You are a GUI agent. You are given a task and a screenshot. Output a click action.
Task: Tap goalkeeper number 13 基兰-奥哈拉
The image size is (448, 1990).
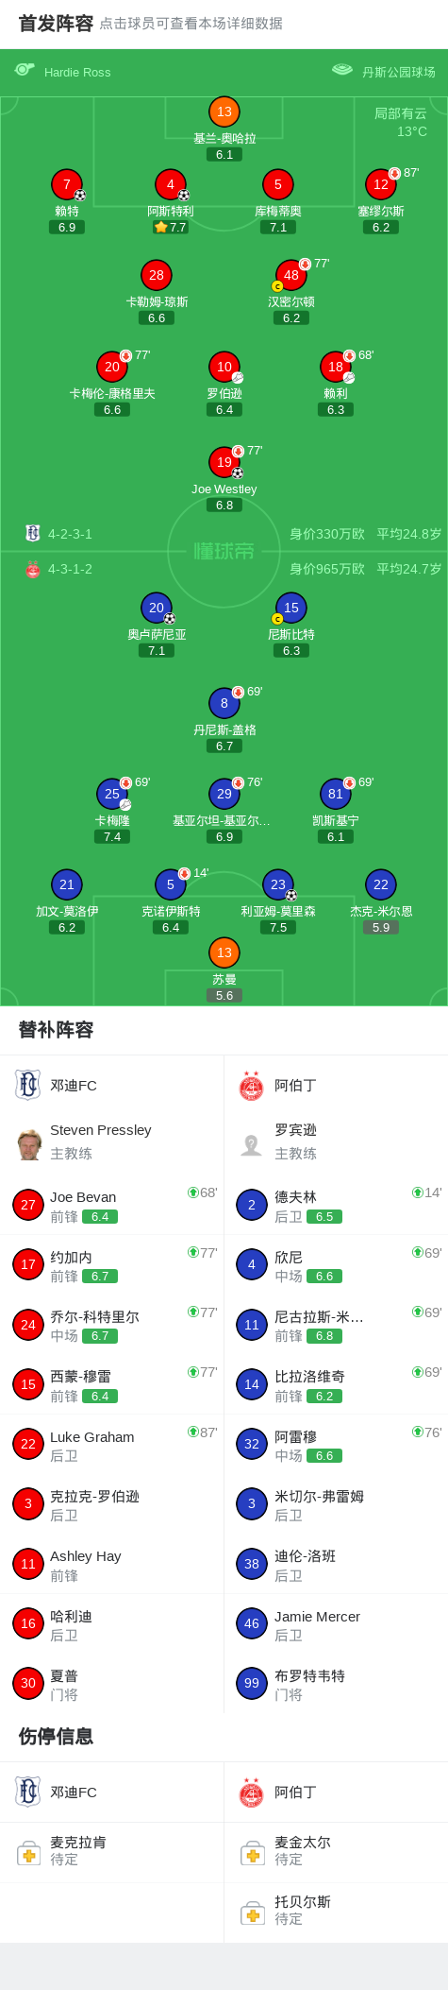coord(224,112)
